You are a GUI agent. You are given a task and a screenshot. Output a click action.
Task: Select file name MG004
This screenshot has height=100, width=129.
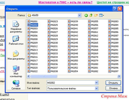tap(34, 32)
